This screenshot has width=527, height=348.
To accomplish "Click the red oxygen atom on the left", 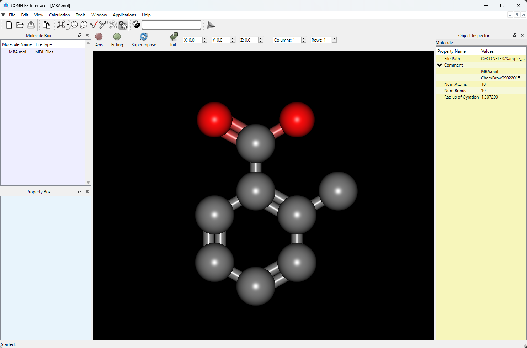I will coord(214,119).
